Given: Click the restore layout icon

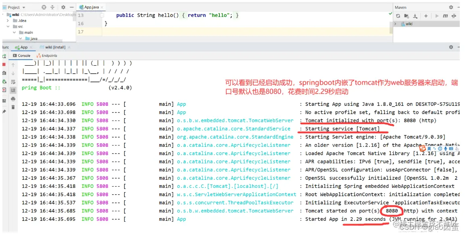Looking at the screenshot, I should [x=4, y=101].
